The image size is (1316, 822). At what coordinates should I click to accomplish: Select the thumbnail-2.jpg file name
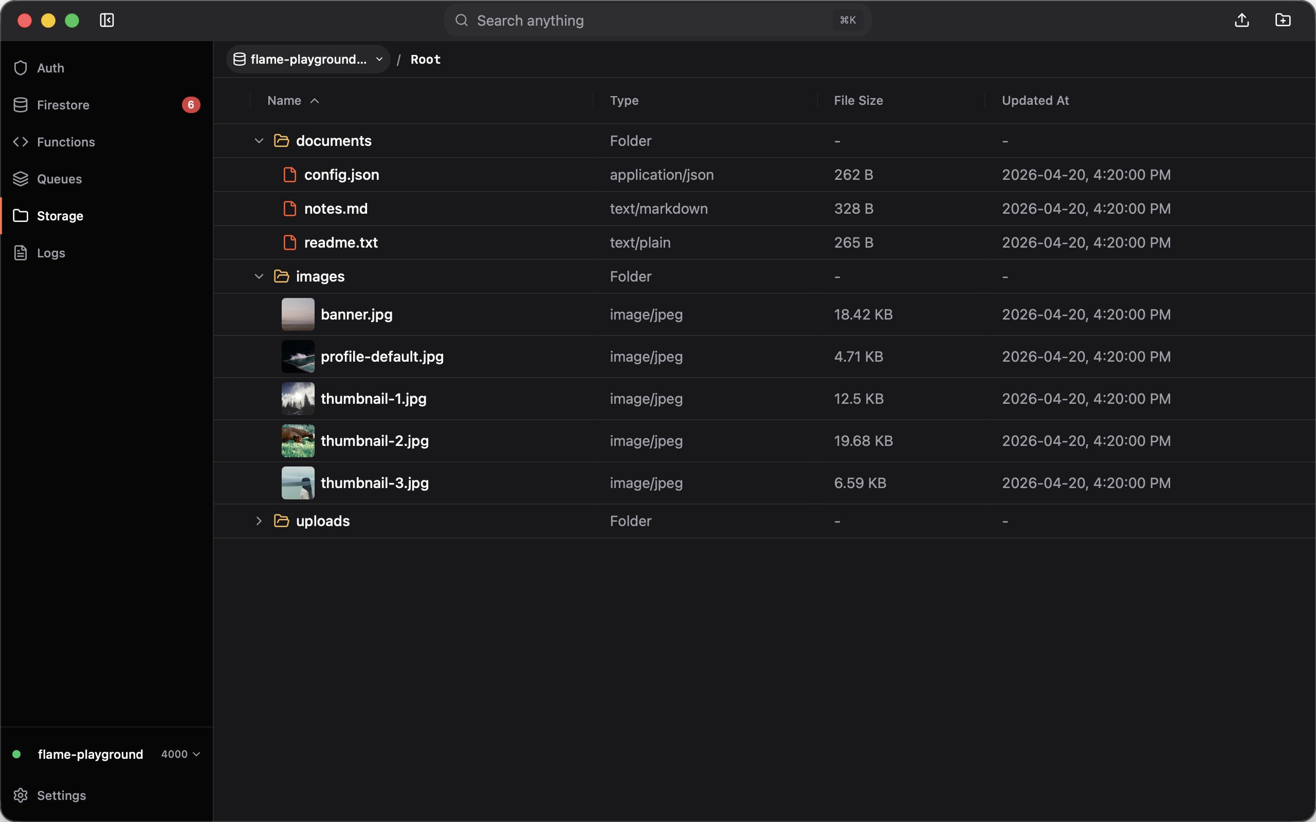pos(375,441)
